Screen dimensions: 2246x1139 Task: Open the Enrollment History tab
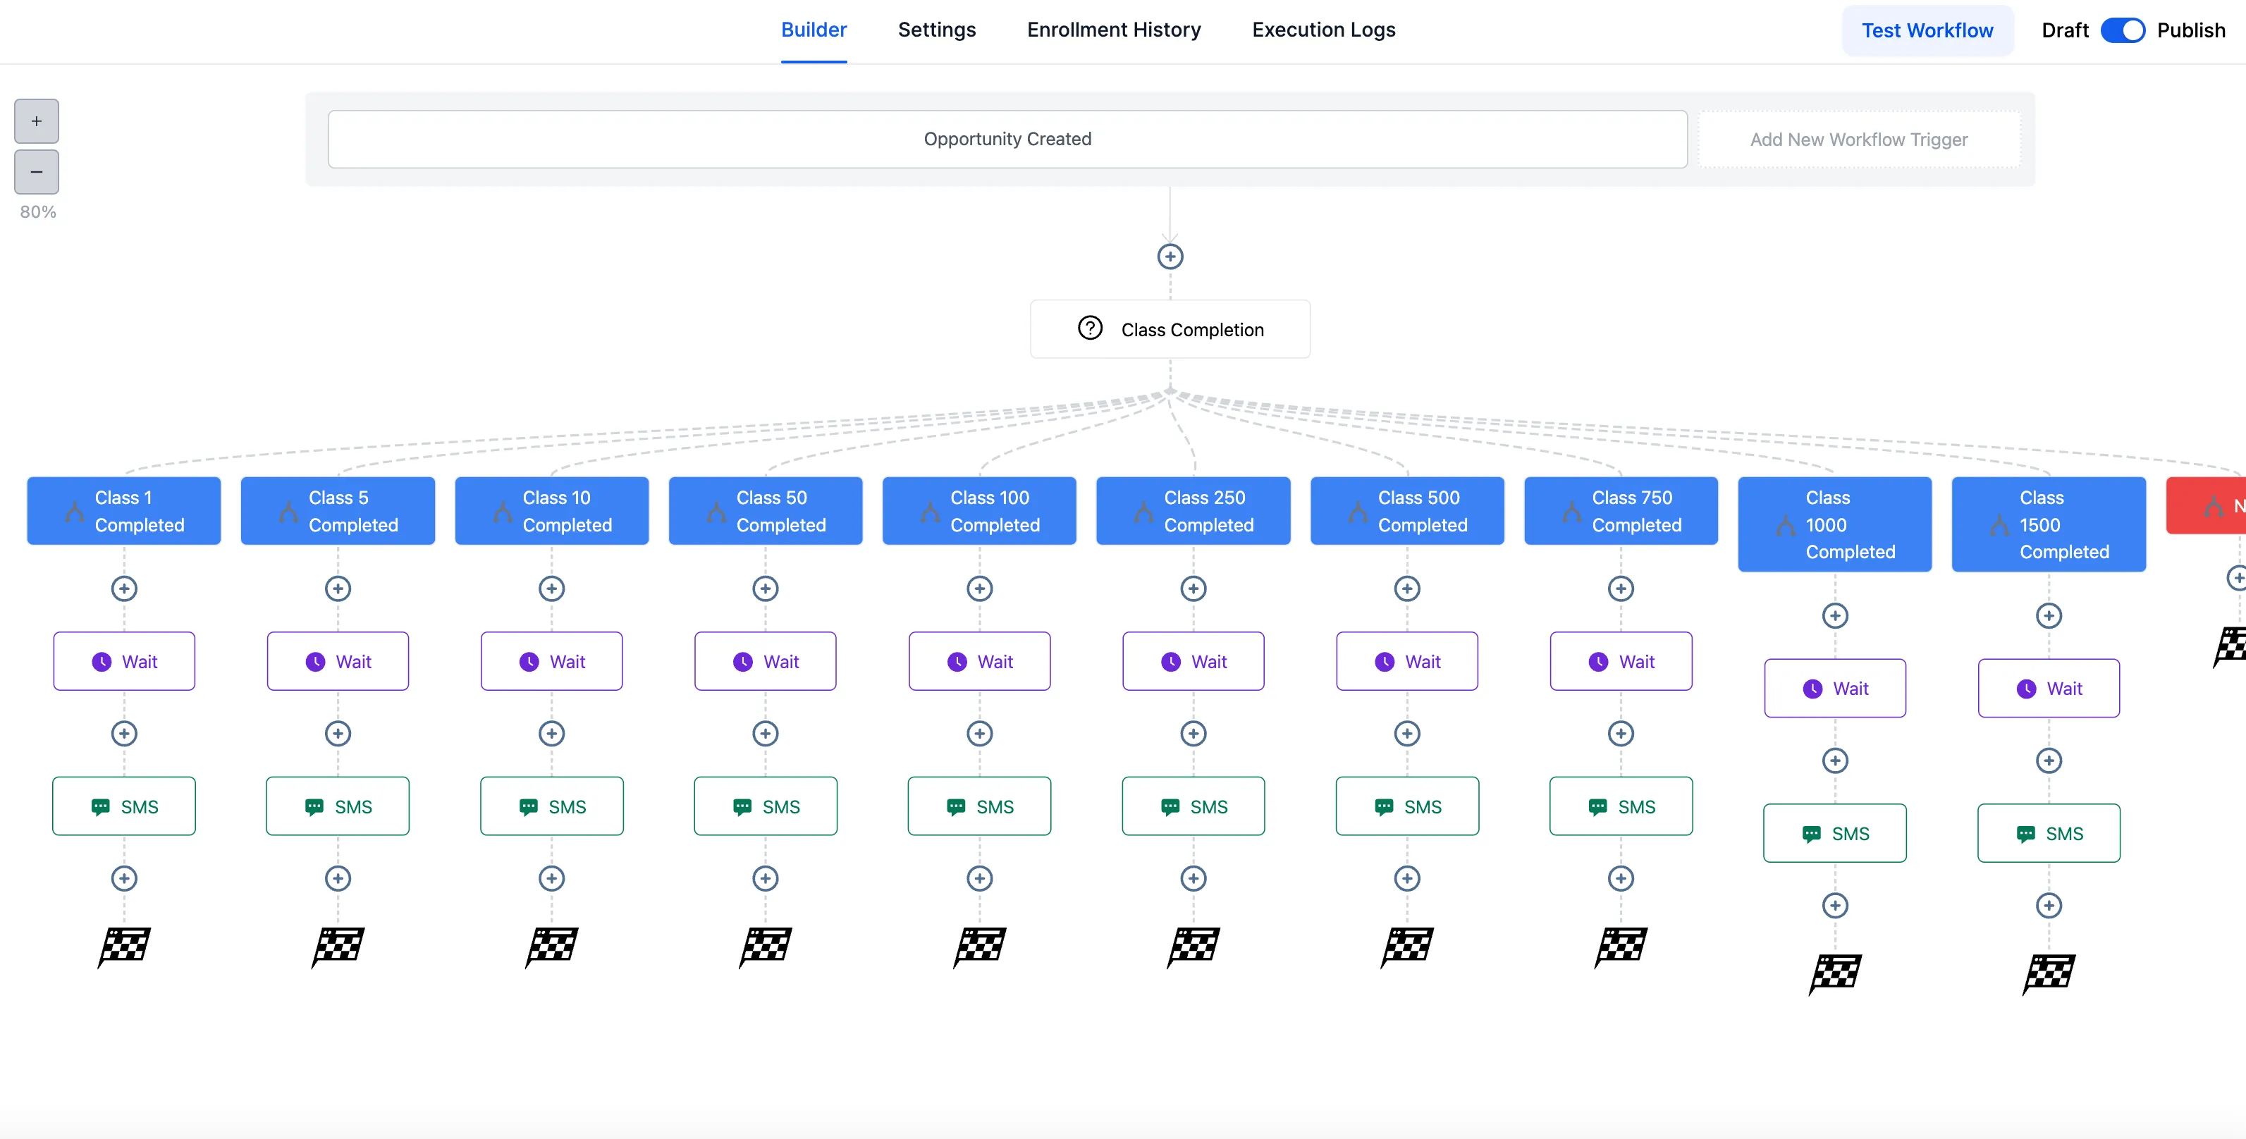point(1113,30)
